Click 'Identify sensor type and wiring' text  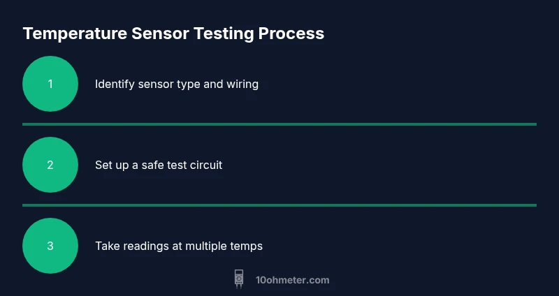(x=176, y=84)
